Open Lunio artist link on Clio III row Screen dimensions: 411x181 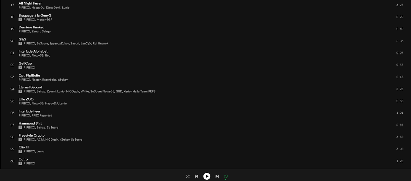point(40,151)
